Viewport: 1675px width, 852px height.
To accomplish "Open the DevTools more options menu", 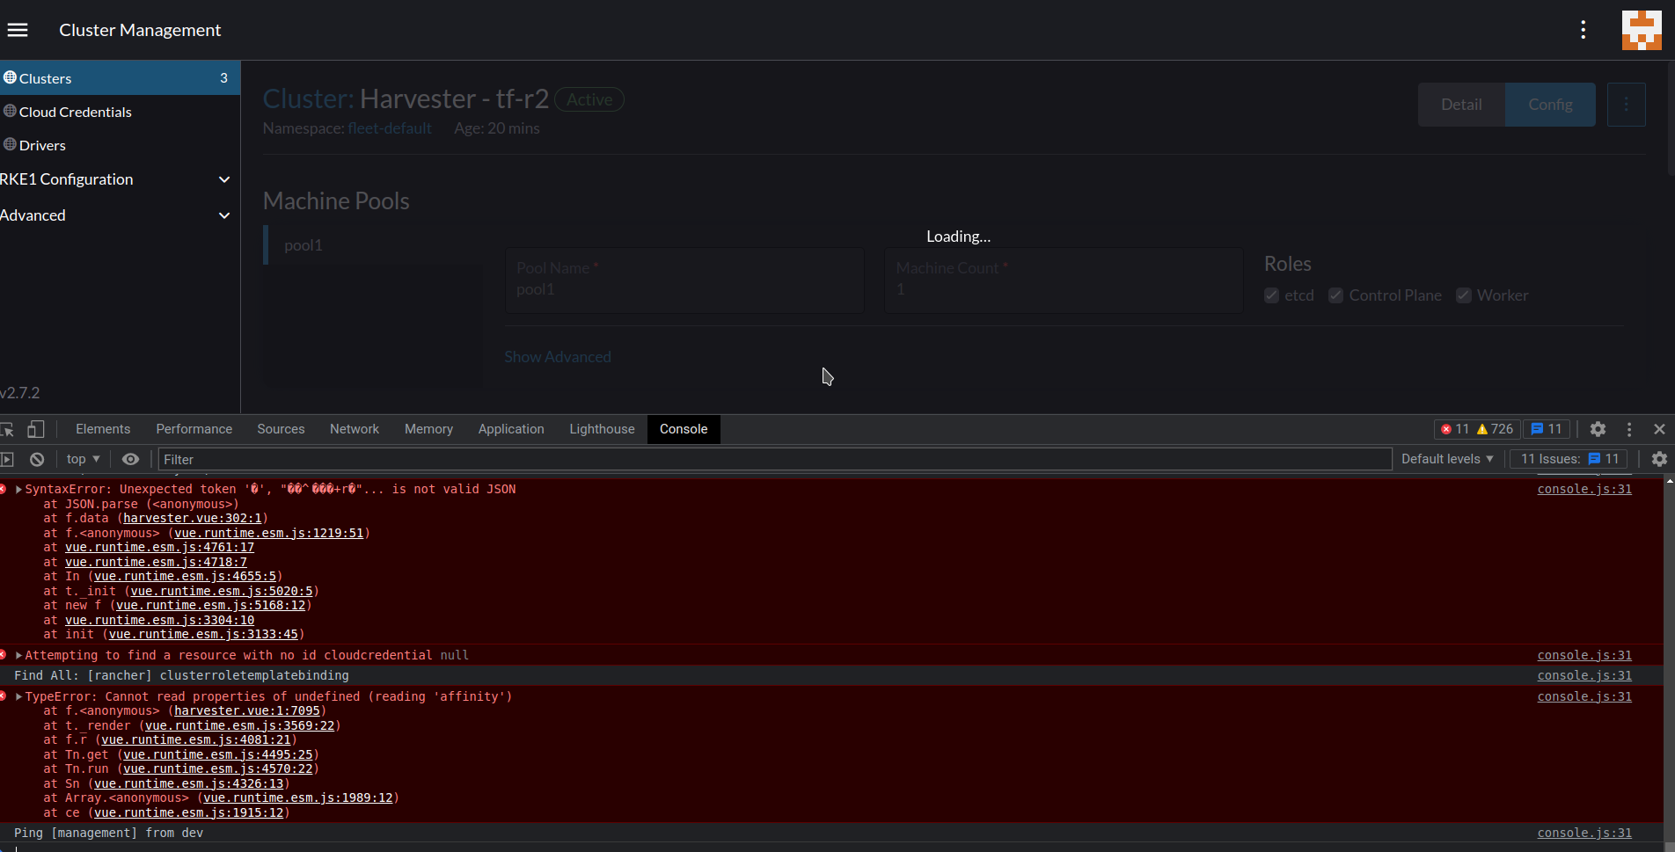I will (1629, 429).
